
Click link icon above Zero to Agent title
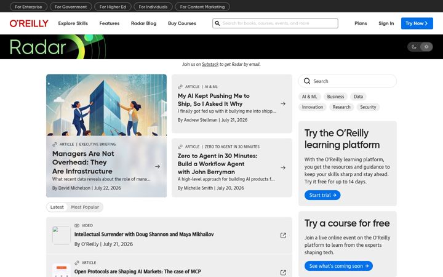(x=180, y=147)
